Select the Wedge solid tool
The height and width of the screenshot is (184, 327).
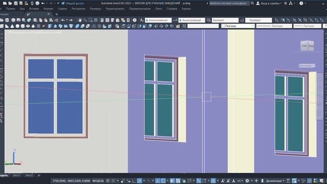[7, 26]
